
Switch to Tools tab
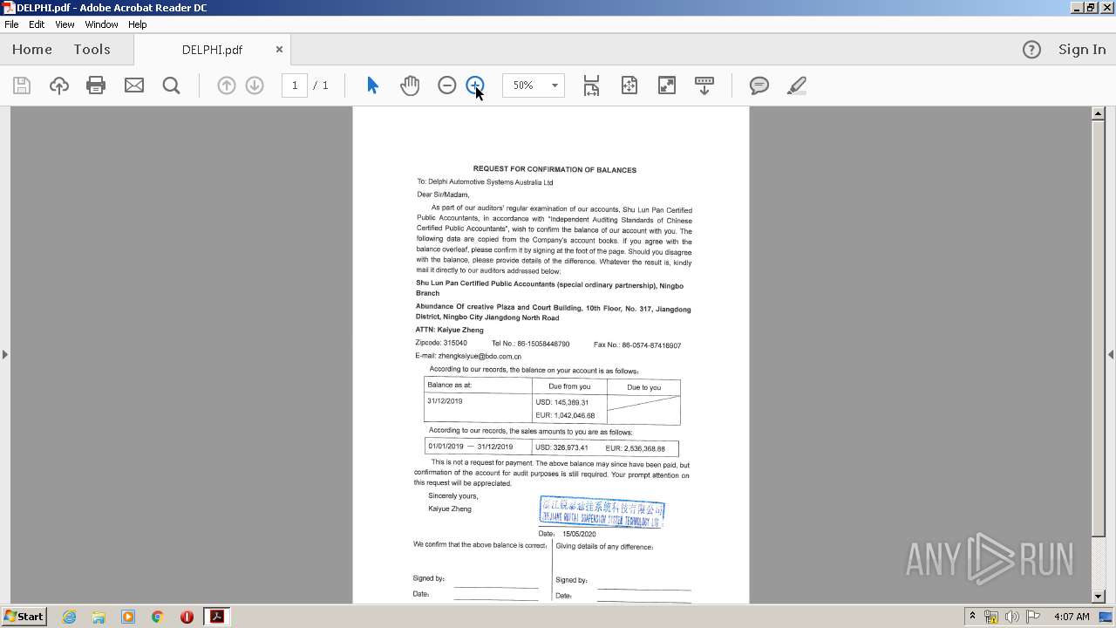[92, 50]
